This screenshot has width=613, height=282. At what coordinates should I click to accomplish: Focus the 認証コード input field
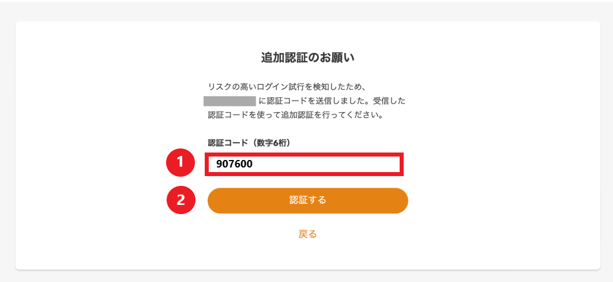click(x=304, y=164)
